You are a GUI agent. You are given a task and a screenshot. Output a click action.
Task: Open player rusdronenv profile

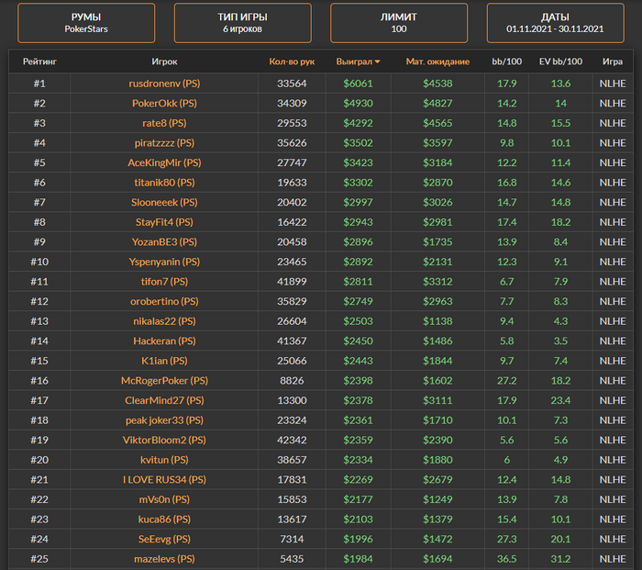[x=164, y=84]
